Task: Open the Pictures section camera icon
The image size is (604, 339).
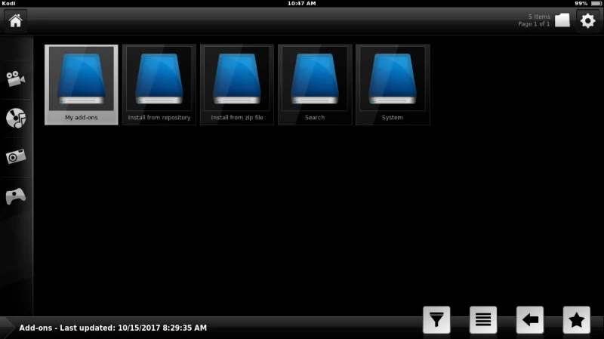Action: pyautogui.click(x=16, y=156)
